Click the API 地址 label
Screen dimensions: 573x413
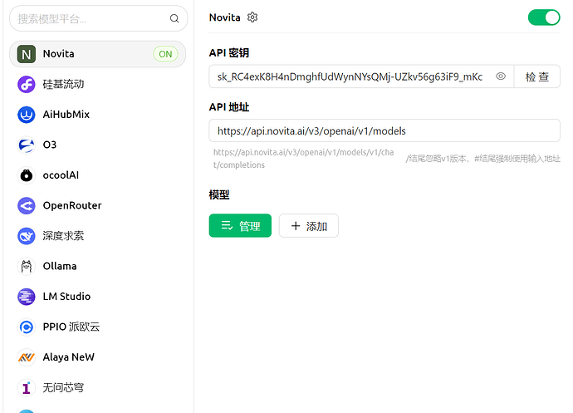[x=229, y=107]
